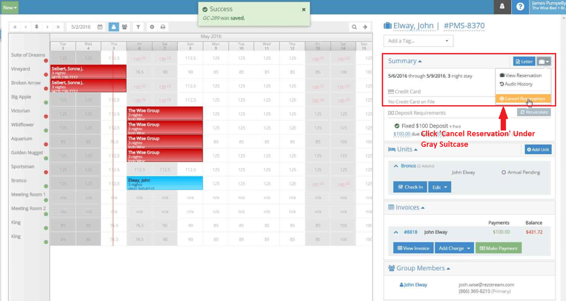The image size is (566, 301).
Task: Open the Edit dropdown for Bronco unit
Action: point(439,187)
